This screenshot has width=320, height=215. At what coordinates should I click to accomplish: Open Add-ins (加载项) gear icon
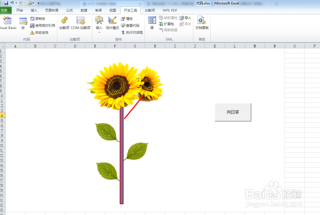click(x=64, y=23)
